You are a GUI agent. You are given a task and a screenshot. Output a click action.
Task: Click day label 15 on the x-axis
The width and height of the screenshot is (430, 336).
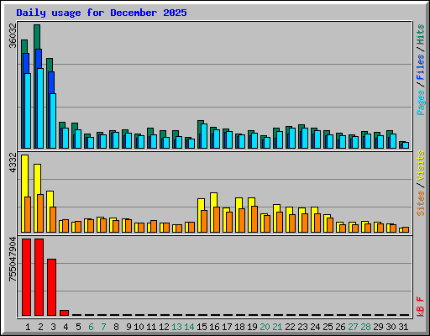[202, 327]
